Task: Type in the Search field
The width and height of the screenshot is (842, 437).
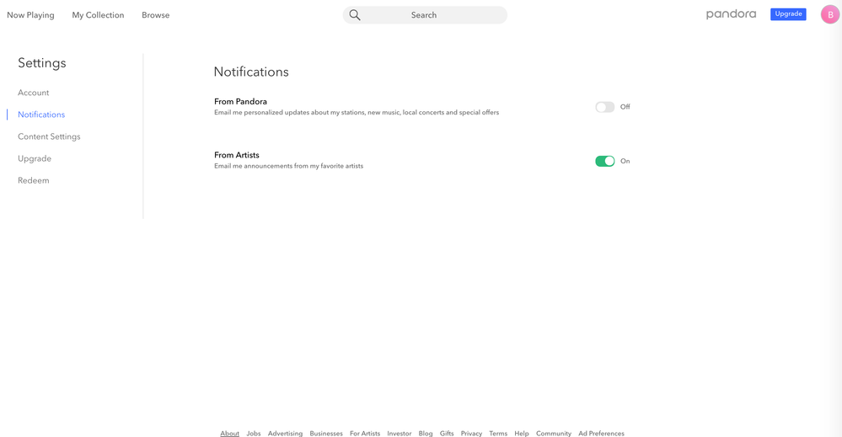Action: (x=430, y=15)
